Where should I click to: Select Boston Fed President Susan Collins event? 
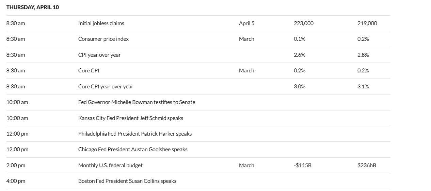coord(127,181)
